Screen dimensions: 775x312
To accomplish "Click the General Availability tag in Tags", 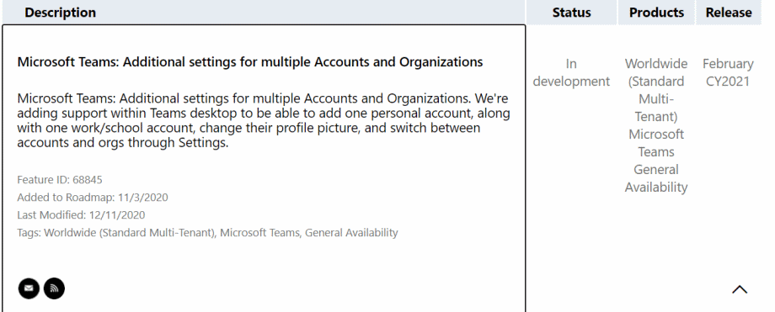I will pyautogui.click(x=351, y=232).
